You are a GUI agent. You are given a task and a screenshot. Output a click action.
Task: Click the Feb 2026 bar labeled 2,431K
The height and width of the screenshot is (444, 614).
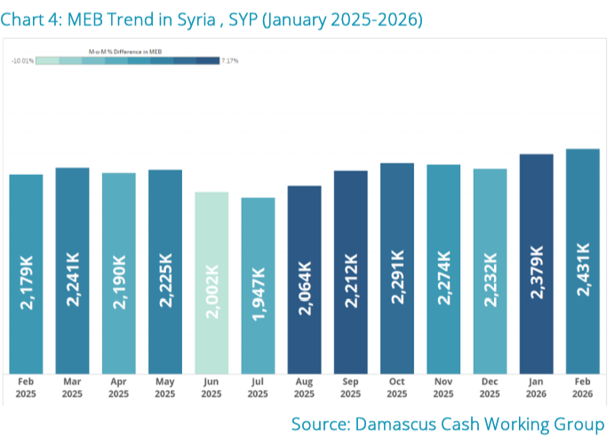point(583,261)
